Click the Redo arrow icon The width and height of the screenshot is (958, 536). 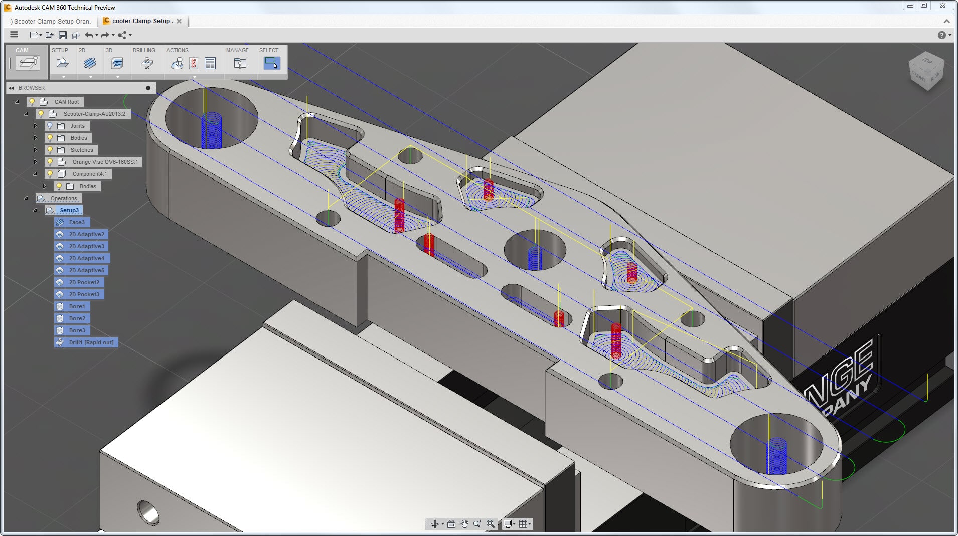(105, 35)
